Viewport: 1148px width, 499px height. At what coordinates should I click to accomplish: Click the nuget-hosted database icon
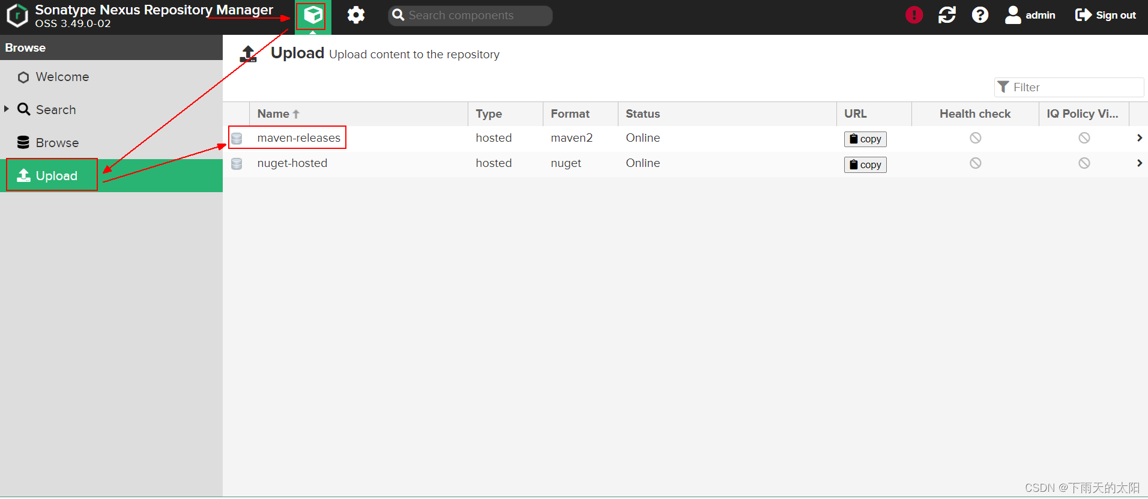pyautogui.click(x=237, y=164)
